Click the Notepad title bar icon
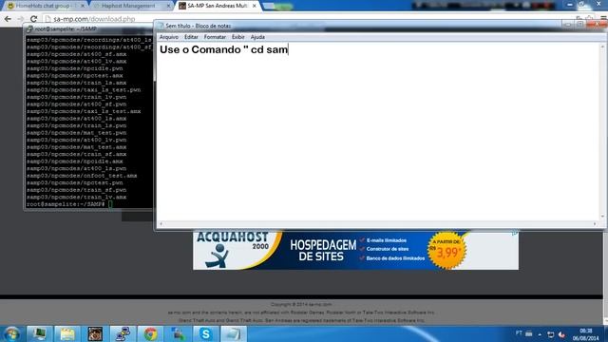Viewport: 608px width, 342px height. pyautogui.click(x=161, y=26)
